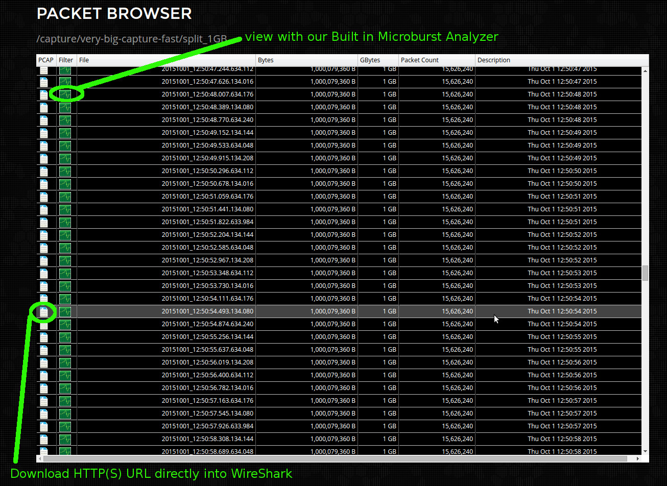
Task: Sort table by the Bytes column
Action: click(x=266, y=60)
